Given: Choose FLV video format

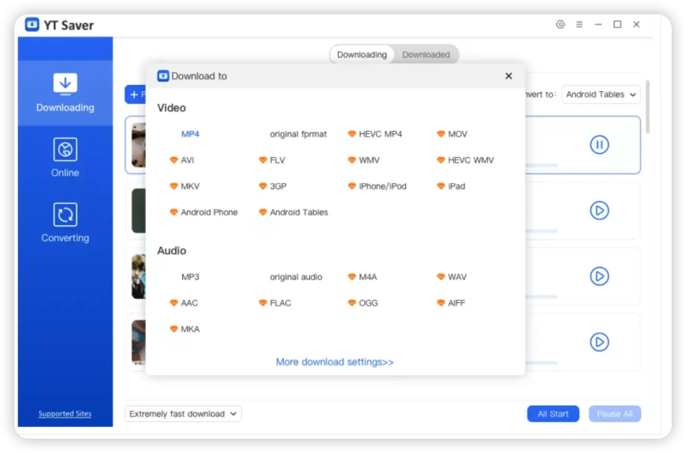Looking at the screenshot, I should [272, 160].
